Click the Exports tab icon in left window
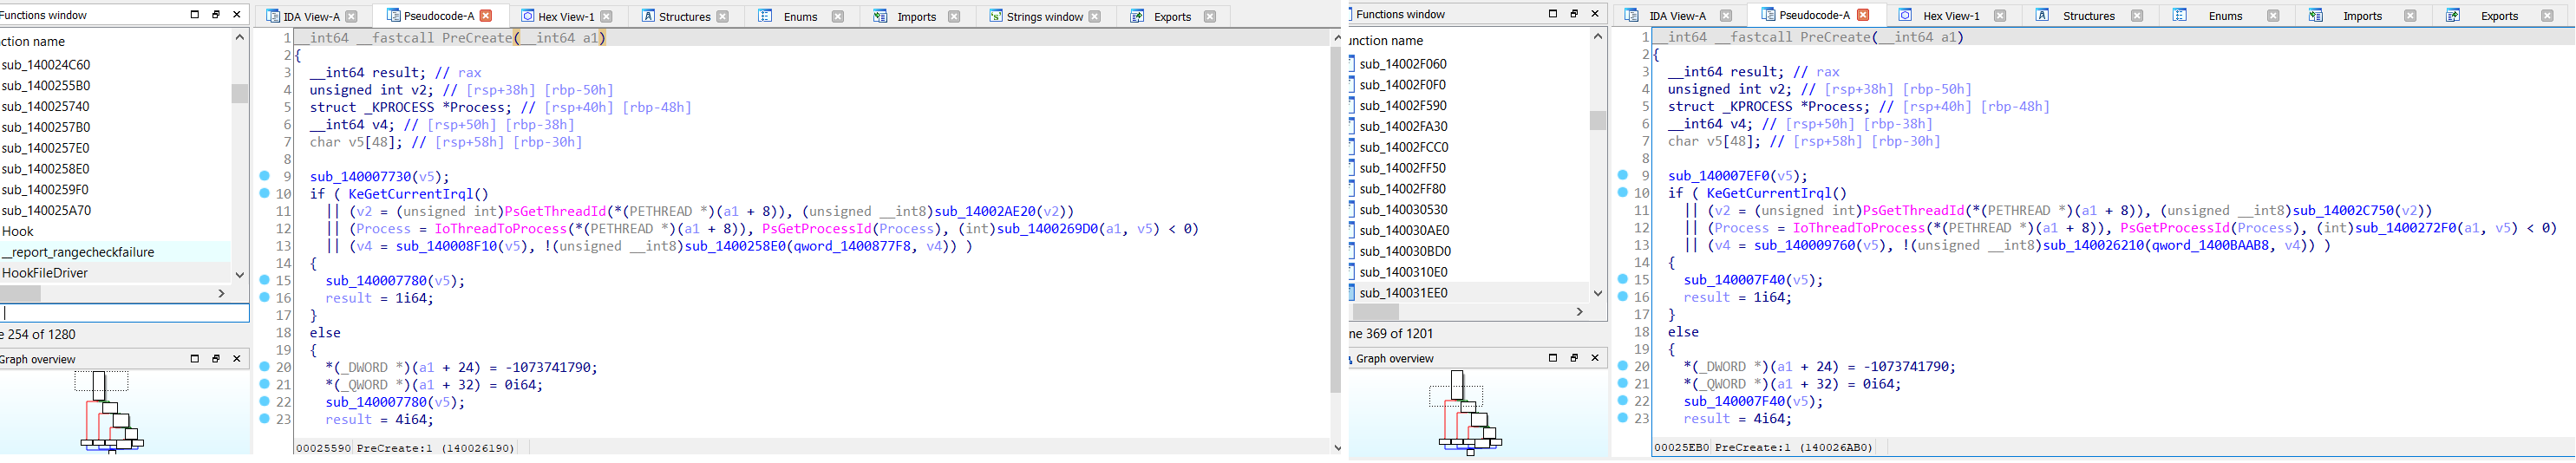2576x463 pixels. tap(1137, 16)
